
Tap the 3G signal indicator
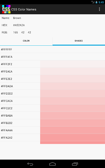tap(93, 2)
